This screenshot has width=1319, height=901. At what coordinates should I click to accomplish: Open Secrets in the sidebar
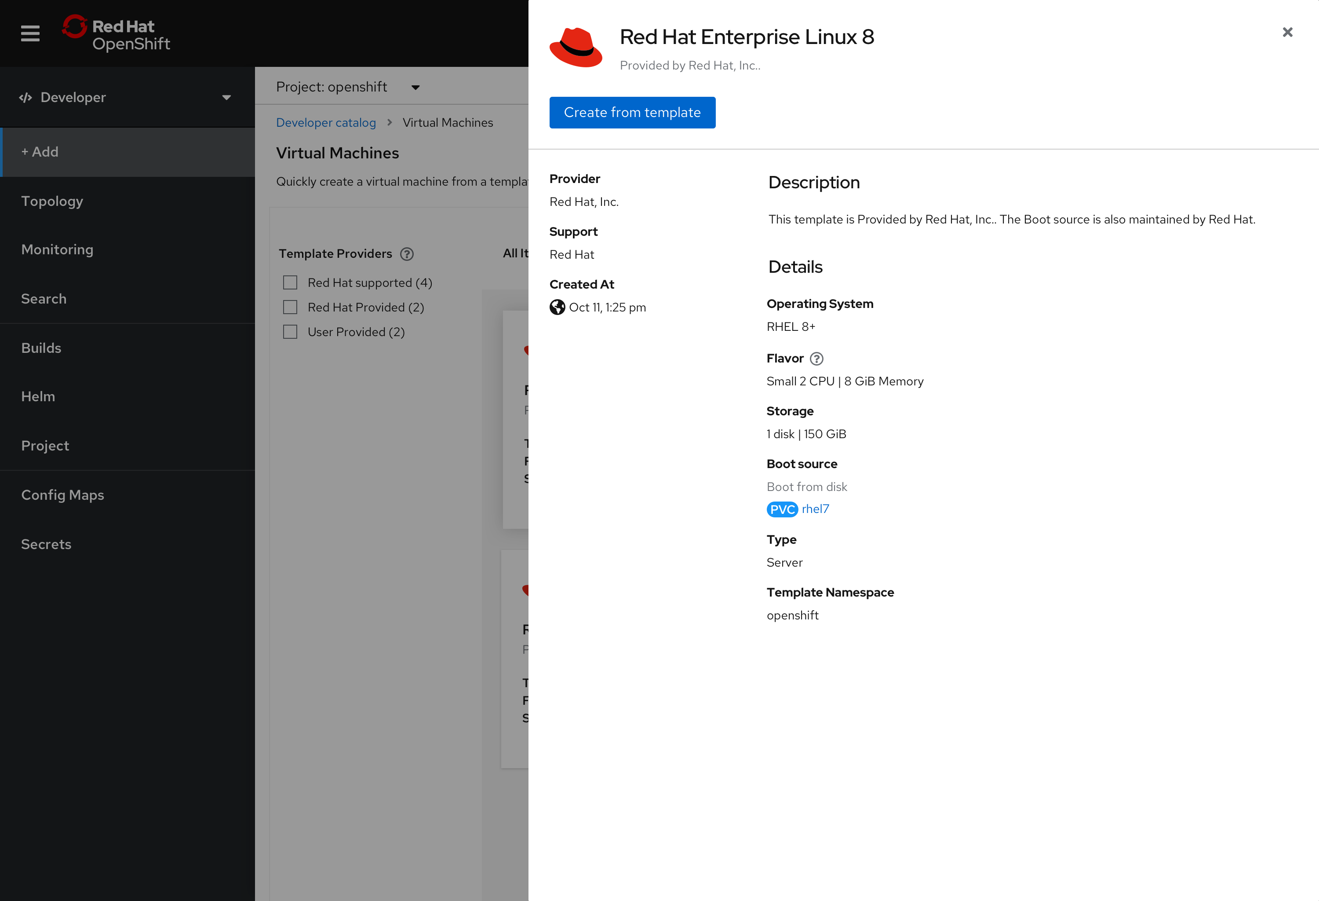click(x=127, y=544)
